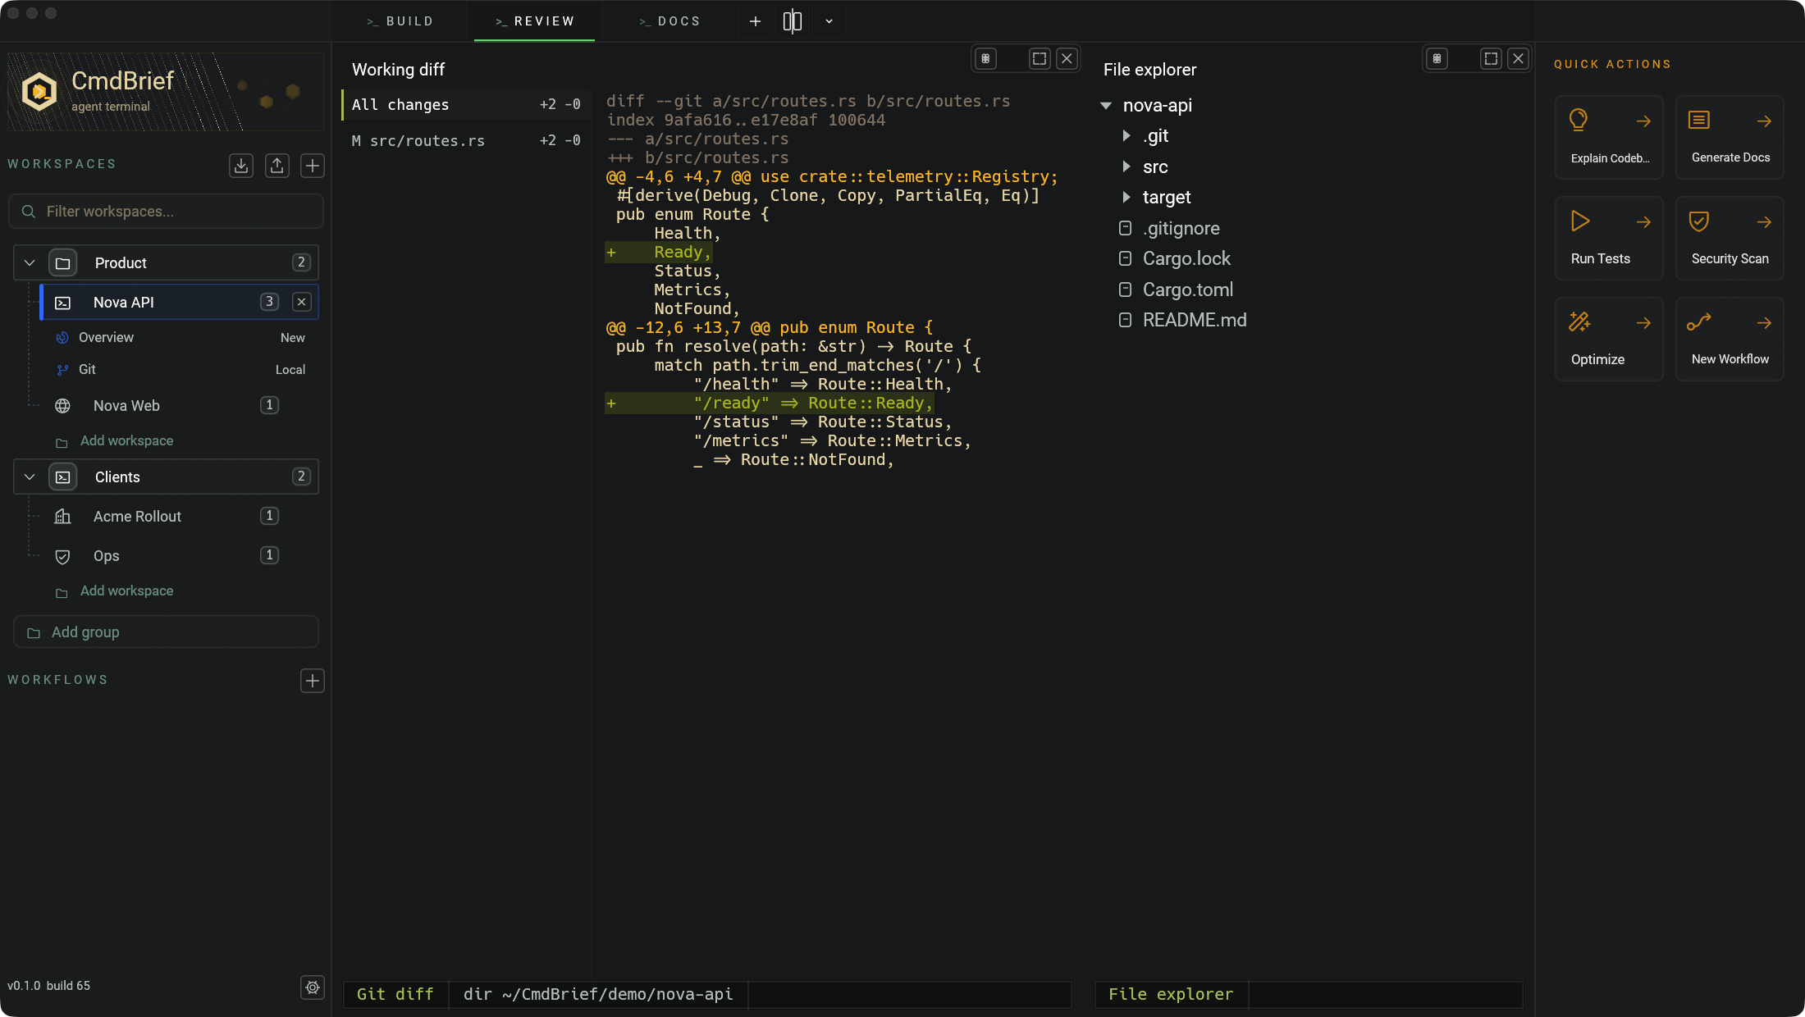Open the Ops shield workspace
This screenshot has height=1017, width=1805.
pos(166,555)
